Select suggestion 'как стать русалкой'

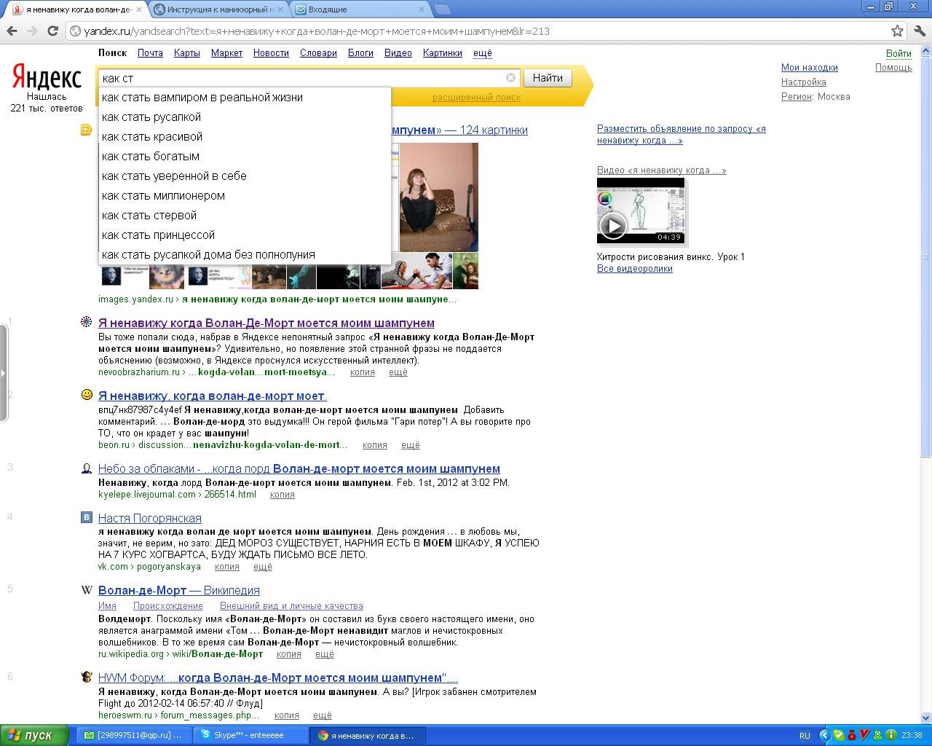pyautogui.click(x=151, y=117)
